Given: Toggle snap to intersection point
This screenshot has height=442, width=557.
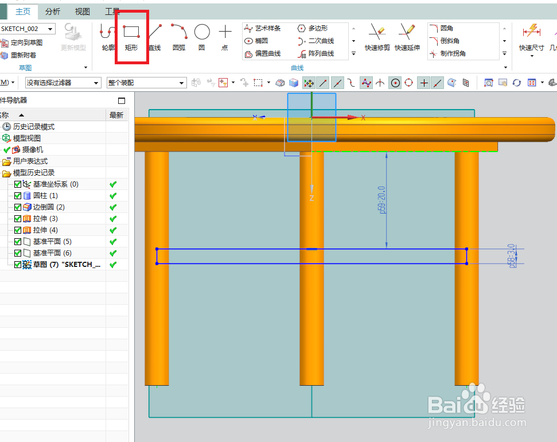Looking at the screenshot, I should tap(380, 83).
